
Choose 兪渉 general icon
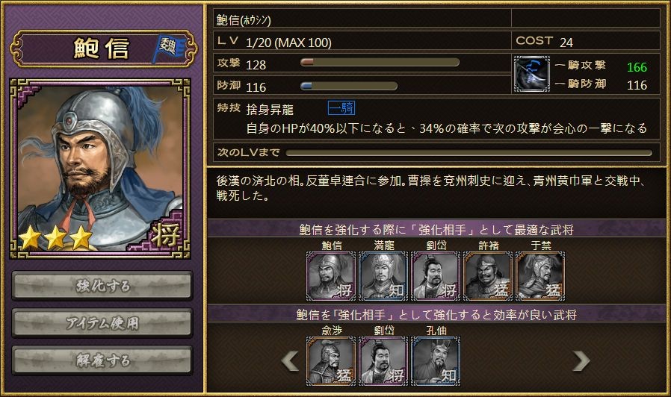331,361
